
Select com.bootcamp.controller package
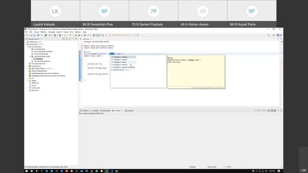click(42, 51)
